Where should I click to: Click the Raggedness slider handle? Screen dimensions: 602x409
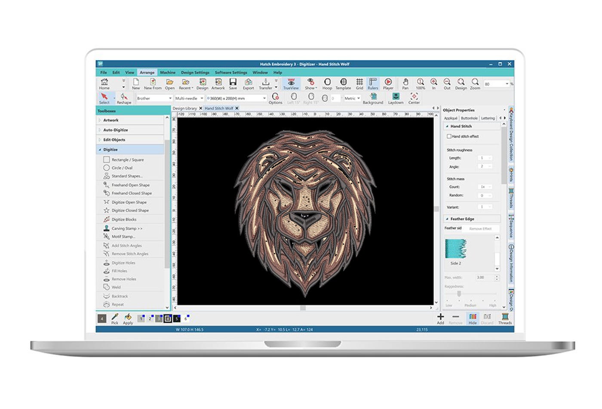coord(459,294)
